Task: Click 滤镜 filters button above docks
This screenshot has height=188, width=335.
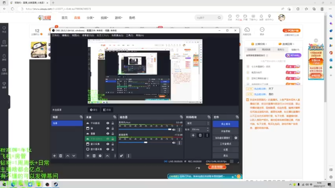Action: click(x=107, y=110)
